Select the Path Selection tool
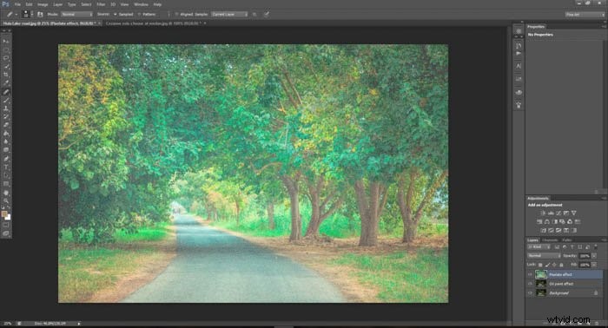The image size is (608, 328). point(6,175)
